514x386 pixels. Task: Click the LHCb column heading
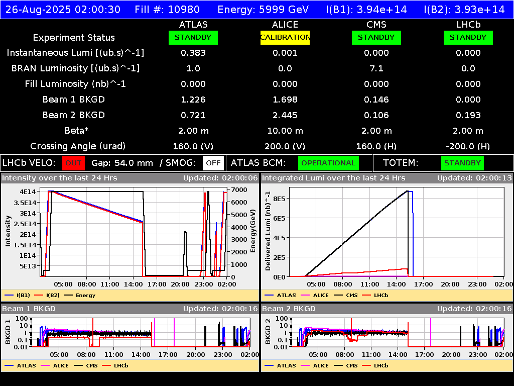468,25
